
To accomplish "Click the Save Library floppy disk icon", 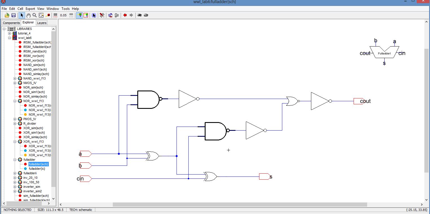I will tap(13, 15).
